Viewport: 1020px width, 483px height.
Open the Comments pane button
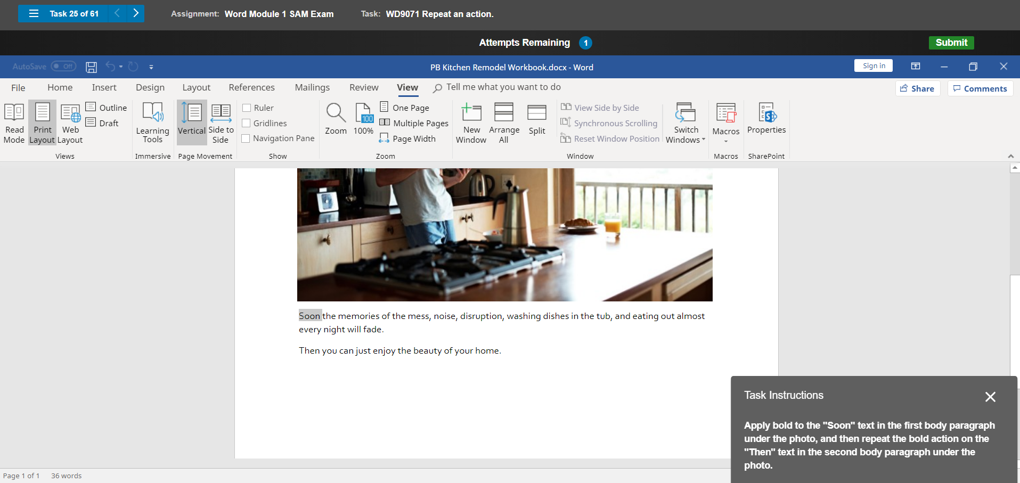tap(980, 88)
